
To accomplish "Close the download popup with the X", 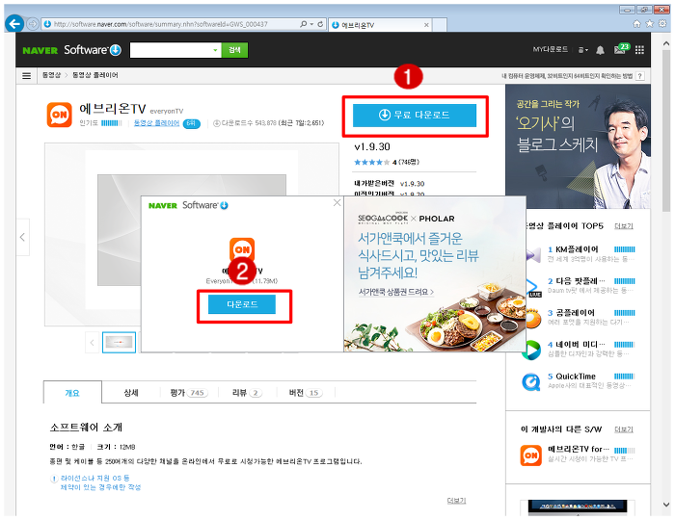I will coord(337,202).
